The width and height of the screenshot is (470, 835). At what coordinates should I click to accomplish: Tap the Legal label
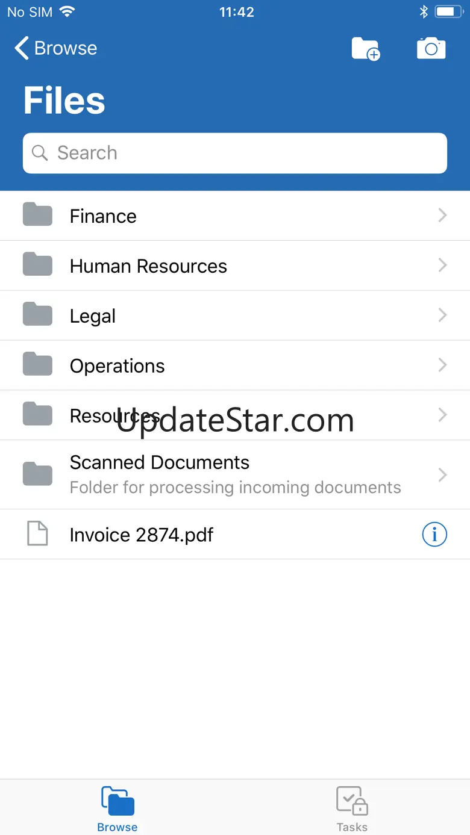coord(93,317)
